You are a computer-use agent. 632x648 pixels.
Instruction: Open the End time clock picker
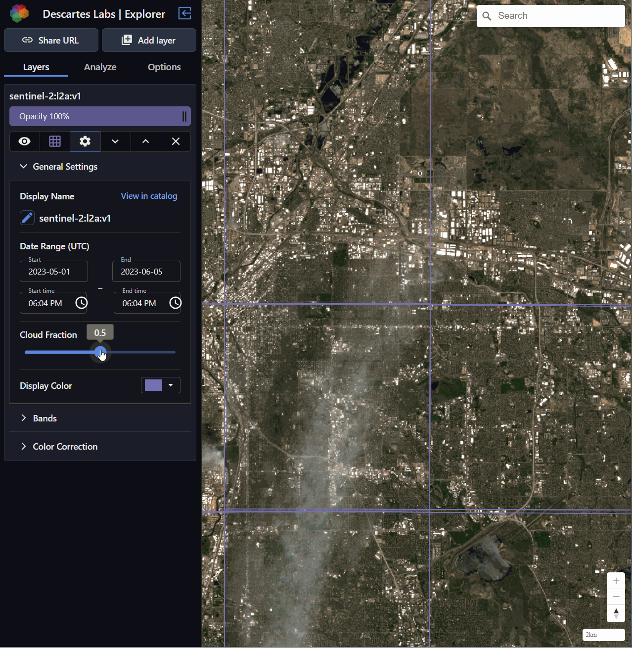[175, 303]
